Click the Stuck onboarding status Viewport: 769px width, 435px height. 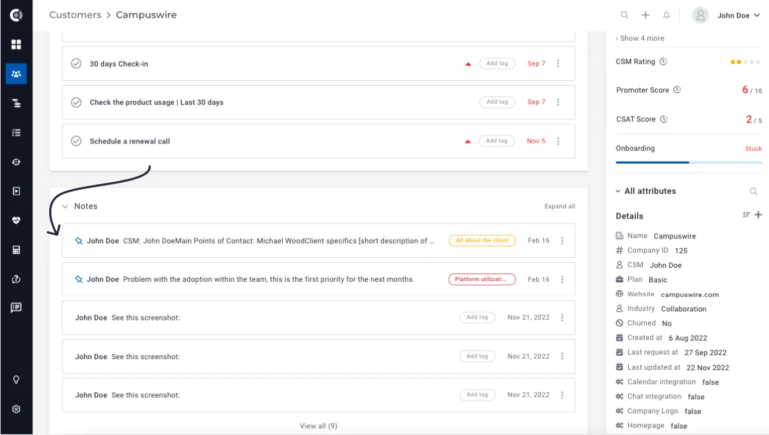(753, 149)
